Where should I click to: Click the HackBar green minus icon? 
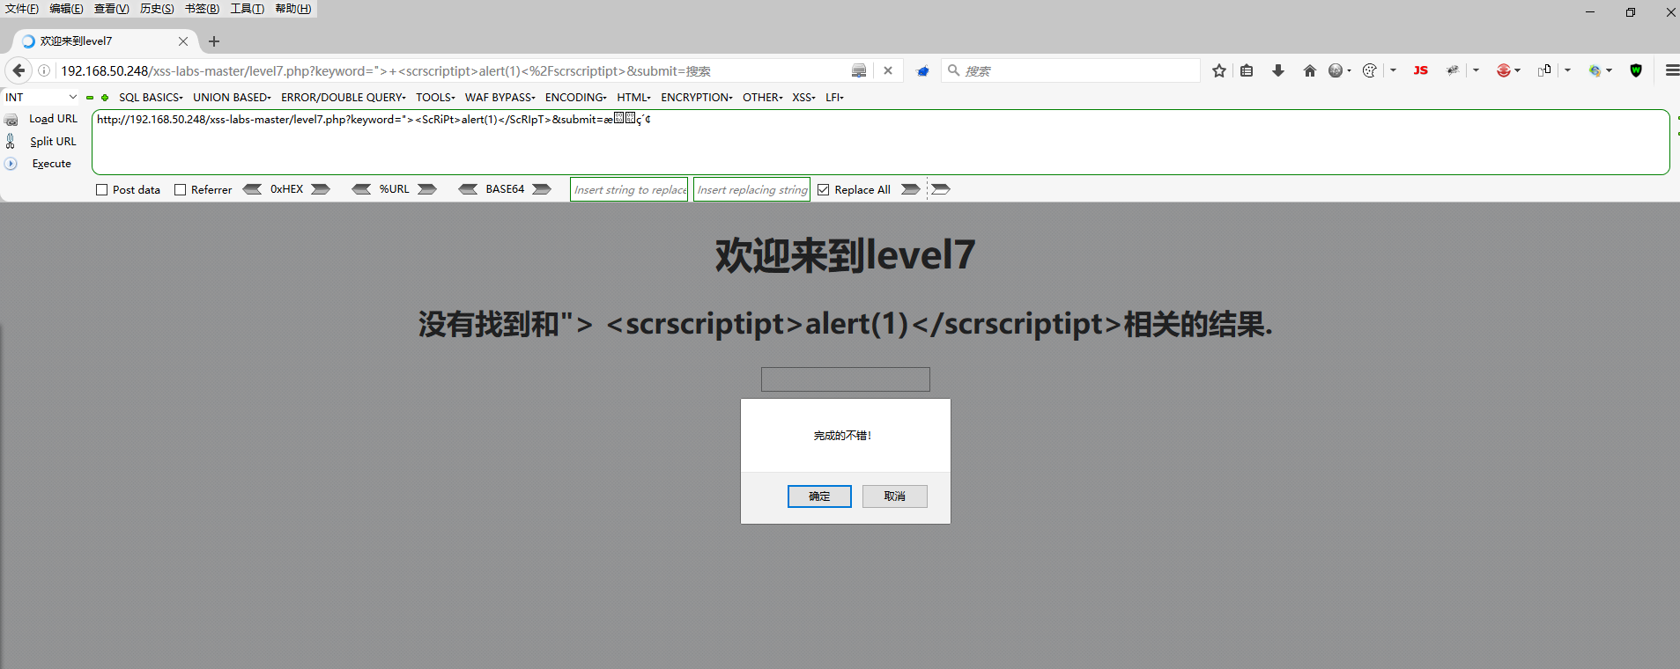pos(90,98)
